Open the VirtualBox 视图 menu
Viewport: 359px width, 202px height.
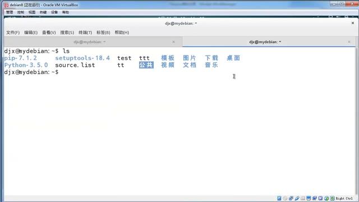(32, 12)
